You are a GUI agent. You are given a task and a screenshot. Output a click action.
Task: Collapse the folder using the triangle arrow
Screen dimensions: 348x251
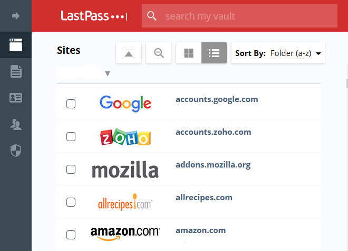coord(108,73)
